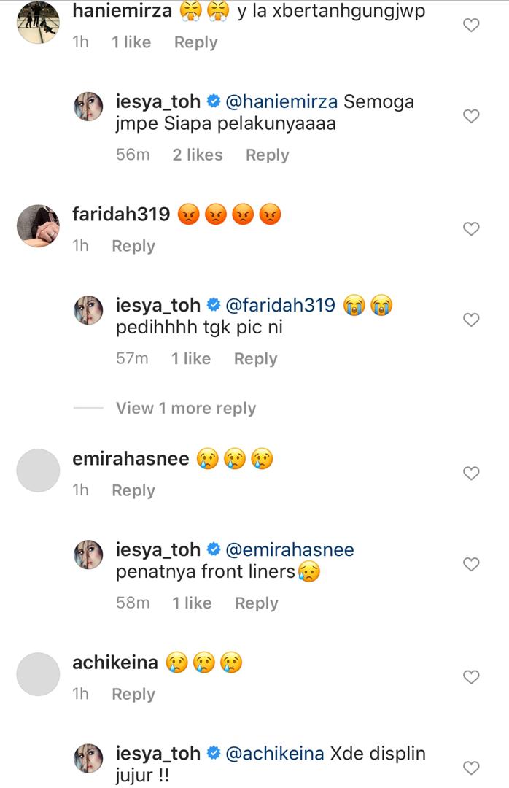Reply to emirahasnee's comment
Viewport: 509px width, 788px height.
133,490
